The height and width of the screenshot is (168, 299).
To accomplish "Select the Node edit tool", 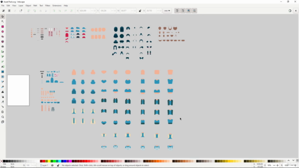I will point(3,21).
